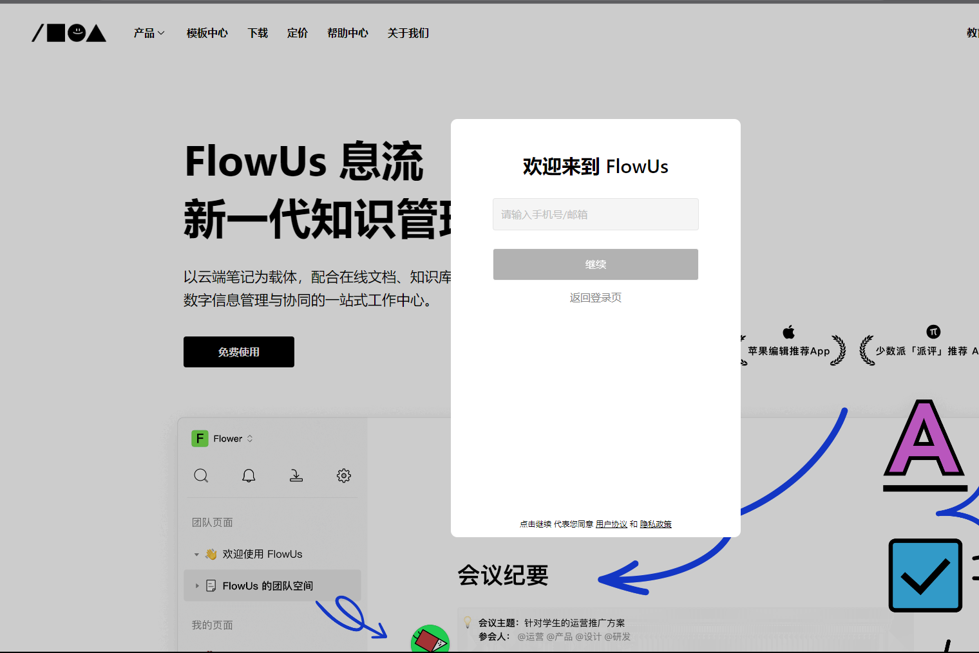The height and width of the screenshot is (653, 979).
Task: Select the search magnifier icon in the sidebar
Action: tap(201, 475)
